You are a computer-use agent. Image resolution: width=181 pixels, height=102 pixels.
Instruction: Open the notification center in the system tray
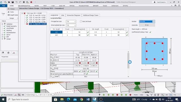coord(177,99)
